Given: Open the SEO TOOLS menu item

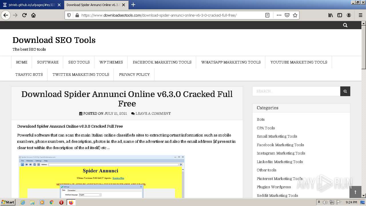Looking at the screenshot, I should coord(79,62).
